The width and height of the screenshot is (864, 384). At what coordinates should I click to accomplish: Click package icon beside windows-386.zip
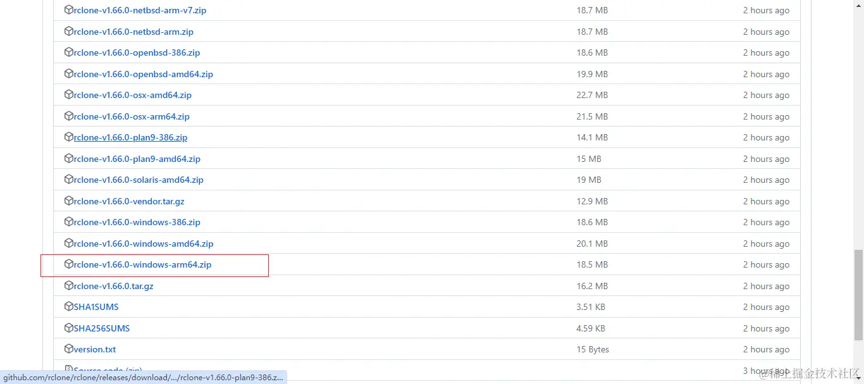[69, 222]
